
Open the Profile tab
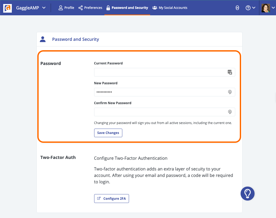click(x=66, y=8)
